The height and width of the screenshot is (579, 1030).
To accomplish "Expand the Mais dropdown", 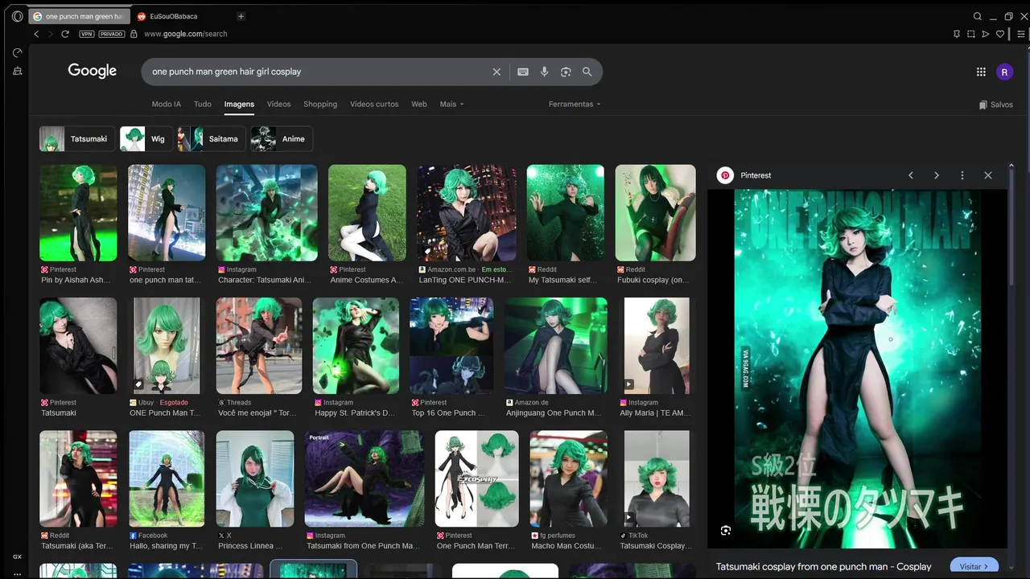I will click(451, 104).
